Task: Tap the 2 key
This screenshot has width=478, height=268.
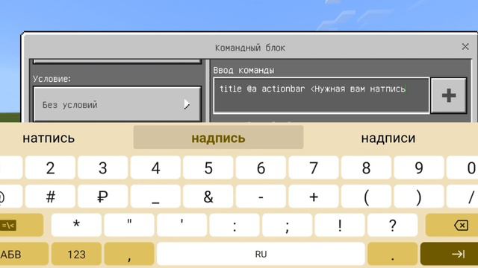Action: click(x=50, y=167)
